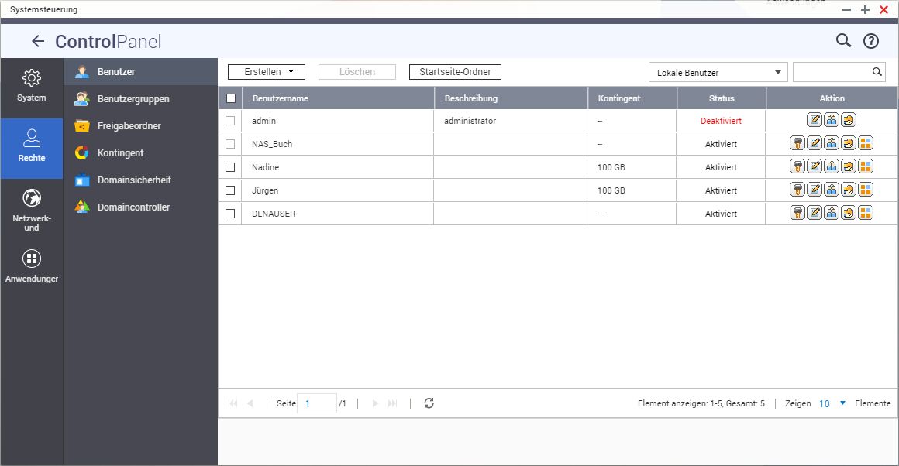Click the user search input field
899x466 pixels.
click(x=832, y=72)
